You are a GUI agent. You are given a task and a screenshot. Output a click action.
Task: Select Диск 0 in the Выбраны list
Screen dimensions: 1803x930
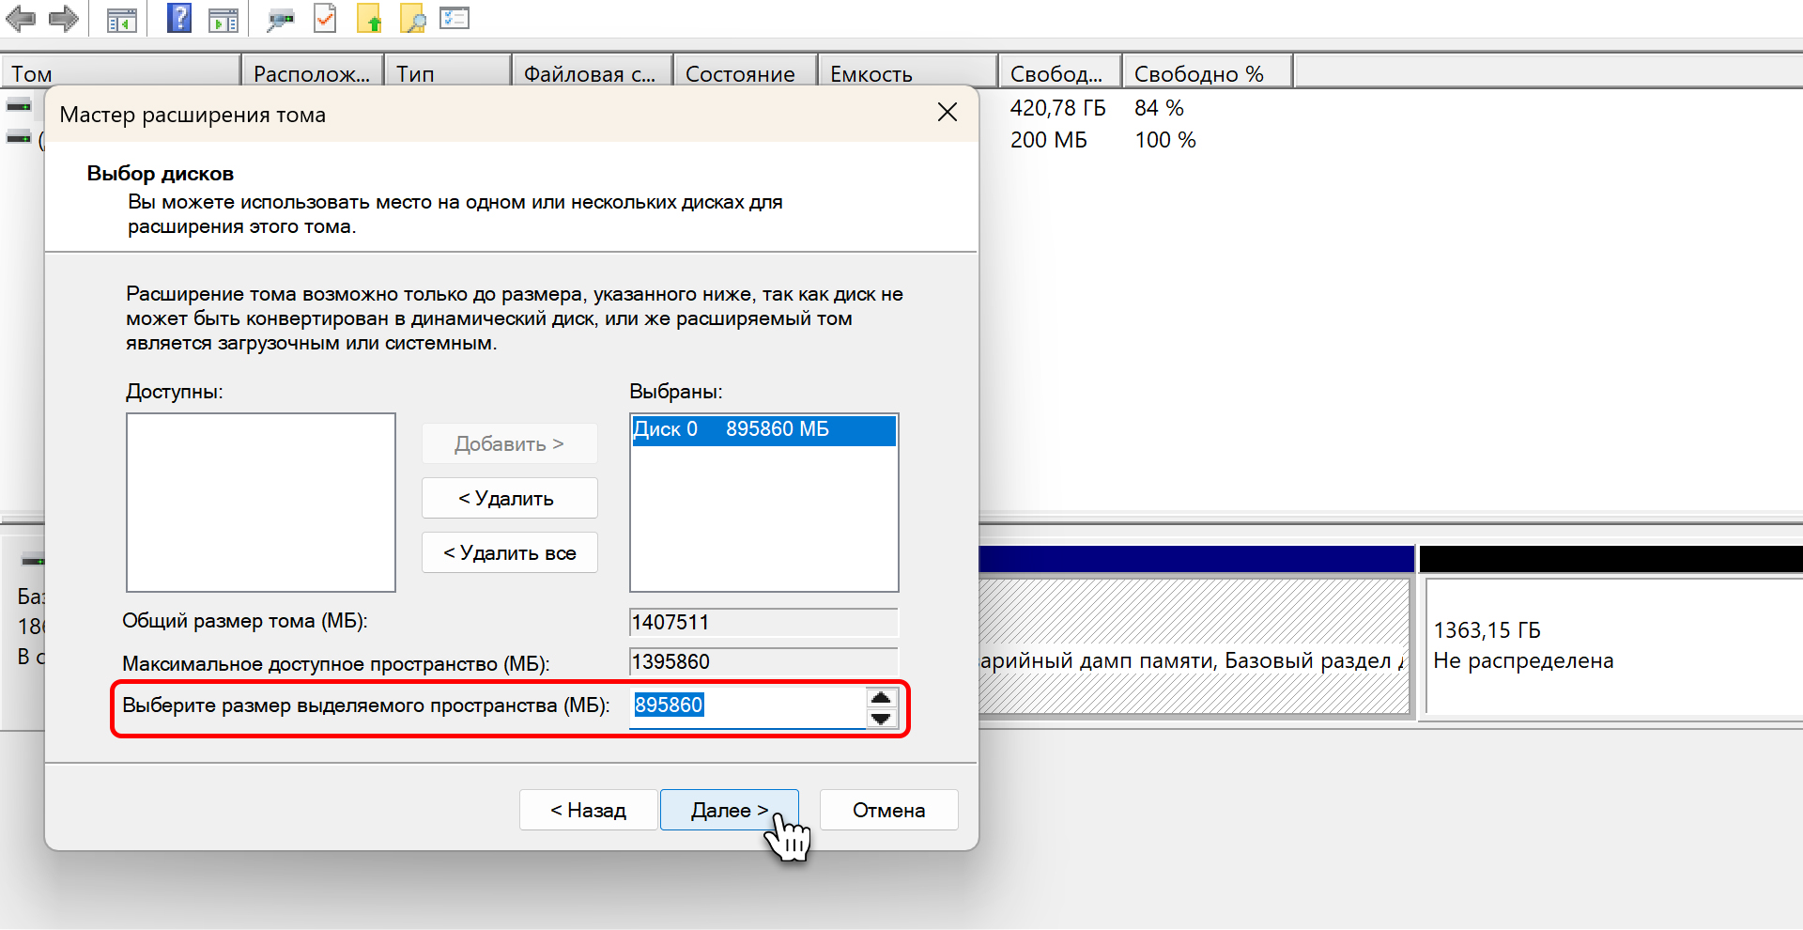763,429
